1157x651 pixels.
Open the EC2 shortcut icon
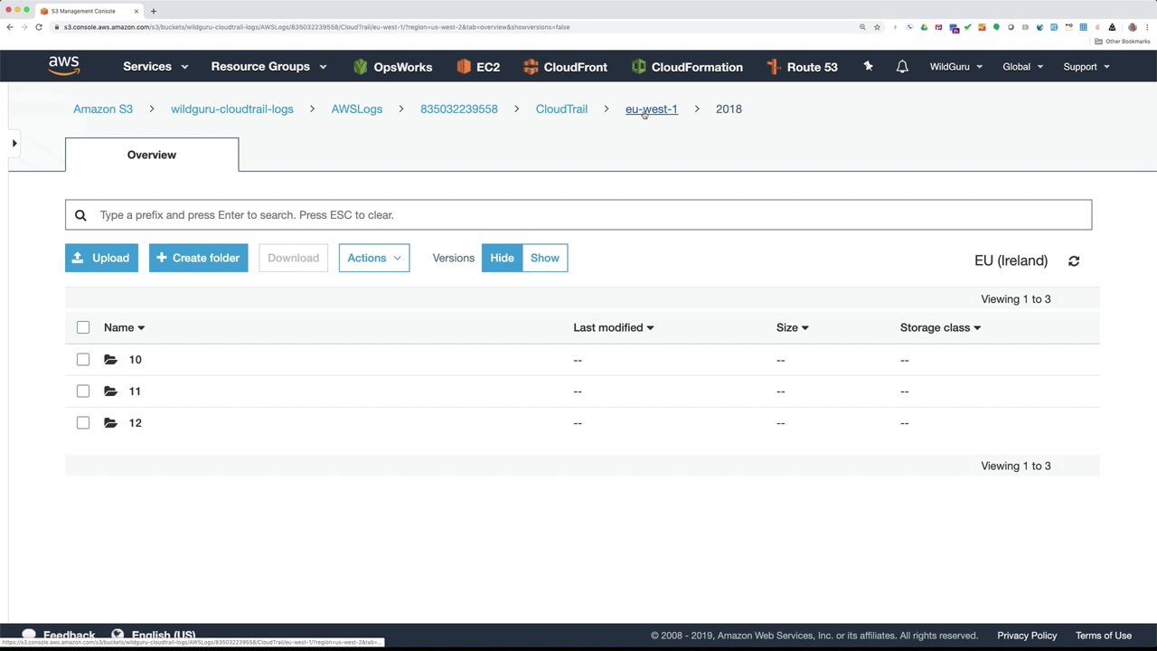[464, 67]
